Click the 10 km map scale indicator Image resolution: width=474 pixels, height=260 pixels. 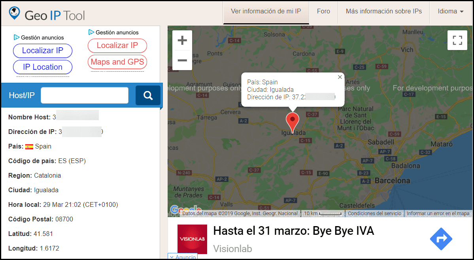click(x=323, y=213)
